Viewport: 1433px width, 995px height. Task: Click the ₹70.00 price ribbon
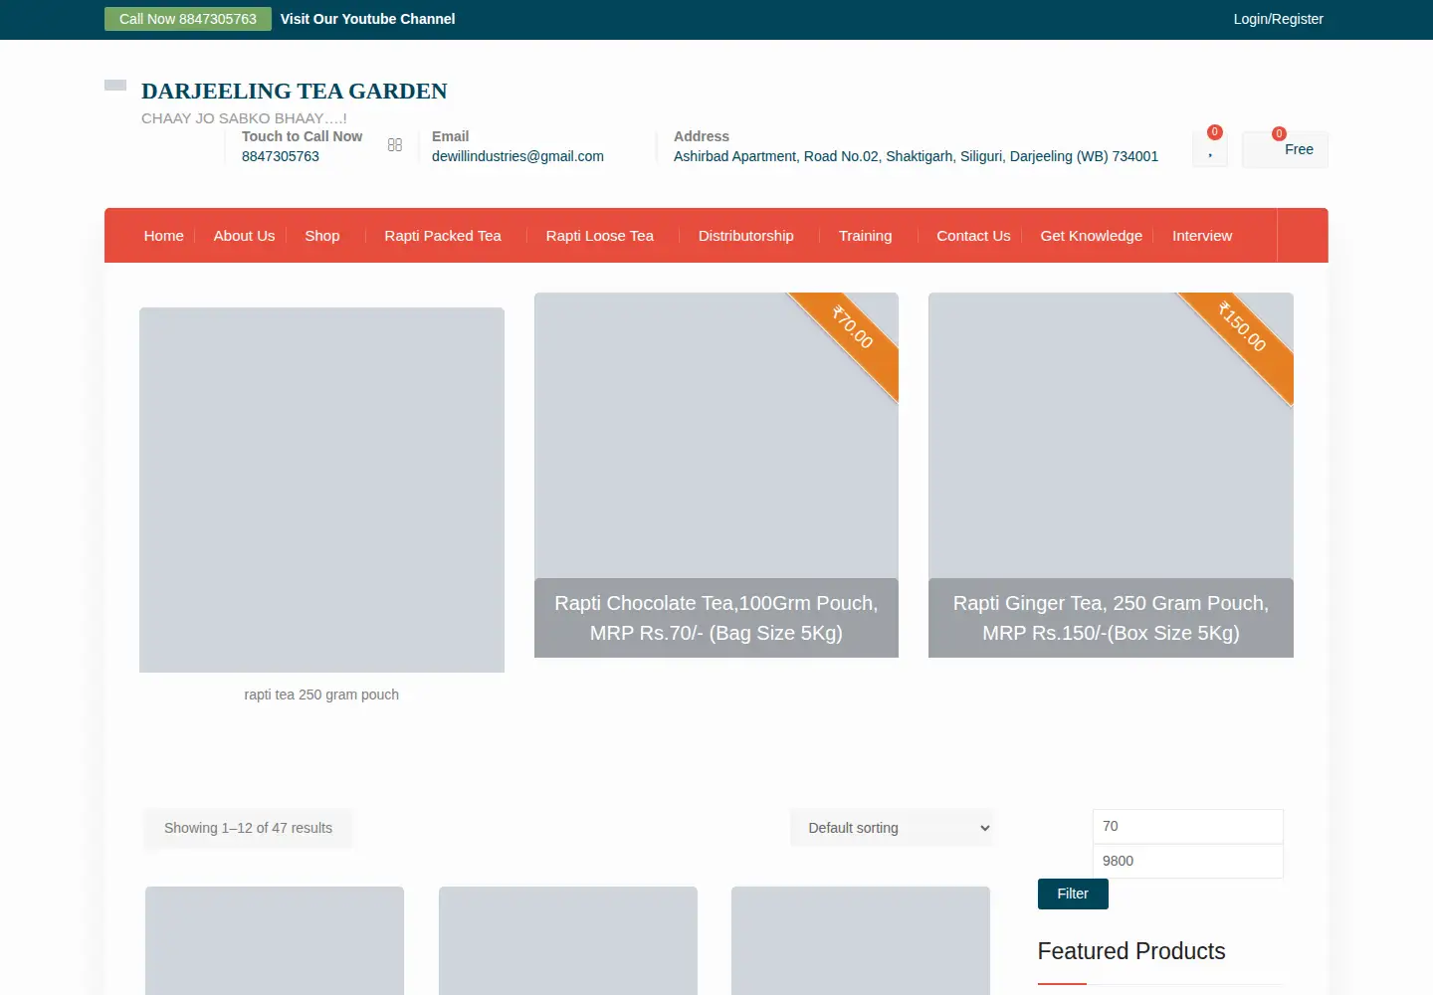[x=853, y=327]
